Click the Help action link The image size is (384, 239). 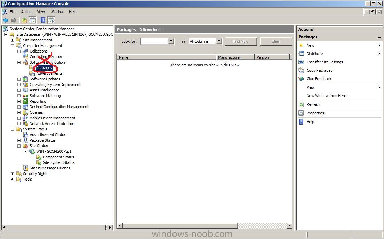pos(310,122)
